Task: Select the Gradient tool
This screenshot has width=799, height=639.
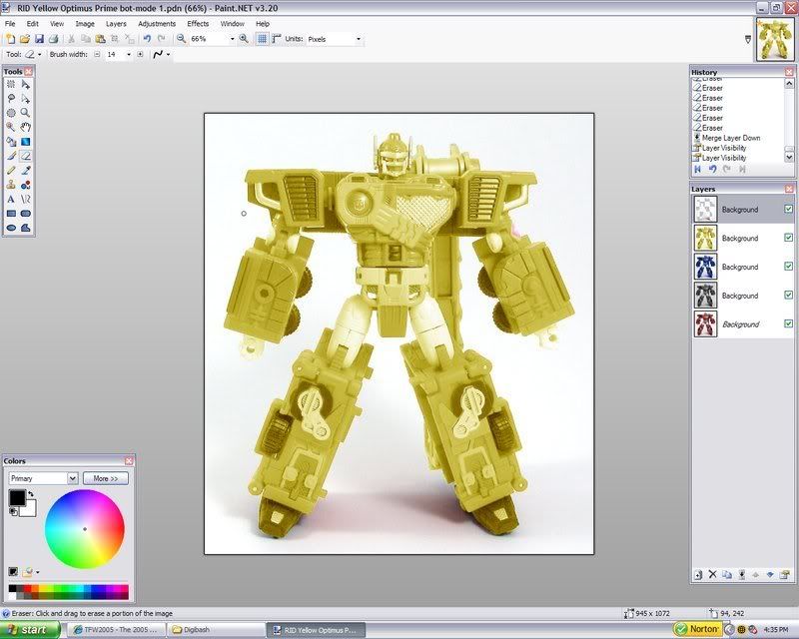Action: point(26,142)
